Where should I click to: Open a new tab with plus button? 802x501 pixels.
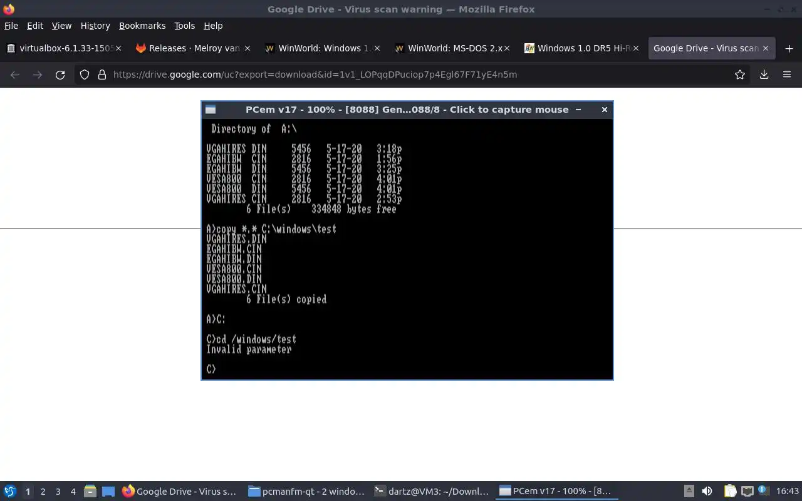pos(789,48)
